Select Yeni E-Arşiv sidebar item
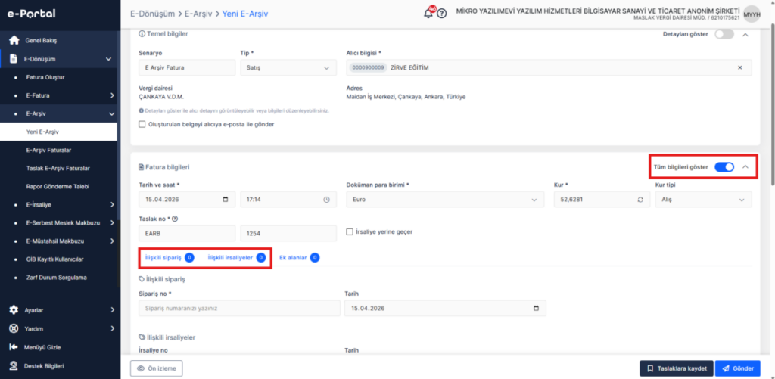 click(x=58, y=132)
